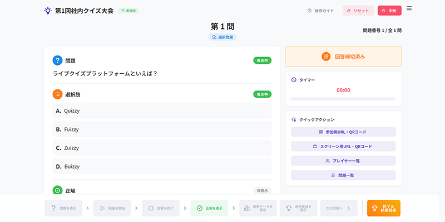Viewport: 445px width, 222px height.
Task: Click the 第1回社内クイズ大会 title
Action: tap(84, 11)
